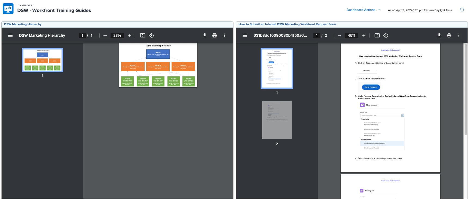The image size is (470, 199).
Task: Click the blue SEASON box in hierarchy diagram
Action: pyautogui.click(x=158, y=54)
